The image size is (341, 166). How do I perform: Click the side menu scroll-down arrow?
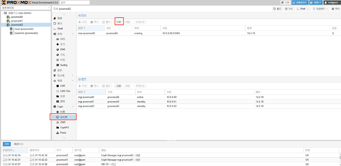(64, 138)
